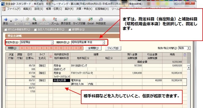Open the 補助科目 昭和信用金庫 本店 dropdown
The width and height of the screenshot is (203, 108).
pyautogui.click(x=103, y=42)
